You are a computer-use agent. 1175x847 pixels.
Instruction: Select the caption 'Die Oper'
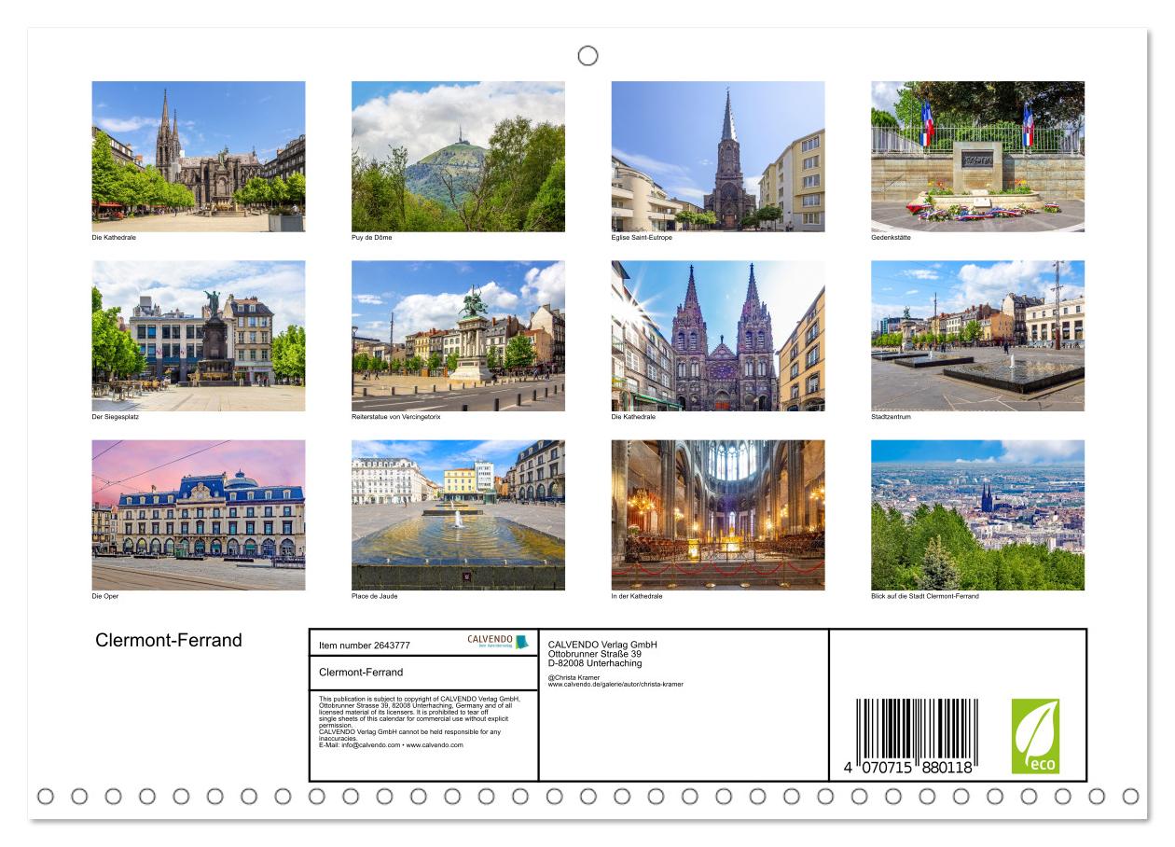(x=105, y=596)
